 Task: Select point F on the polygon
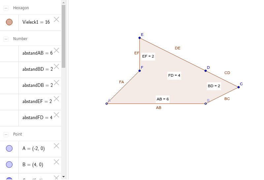click(x=140, y=71)
